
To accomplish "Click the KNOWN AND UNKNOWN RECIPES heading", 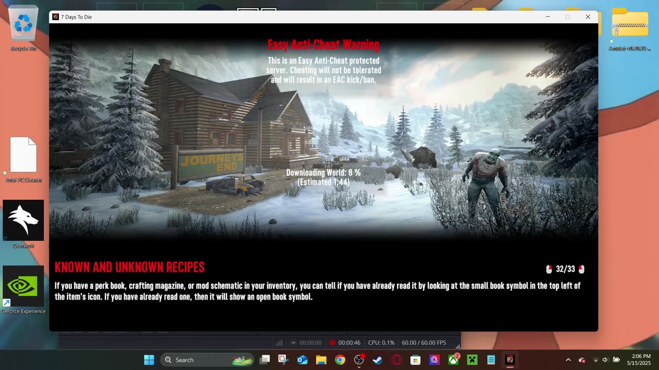I will (130, 267).
